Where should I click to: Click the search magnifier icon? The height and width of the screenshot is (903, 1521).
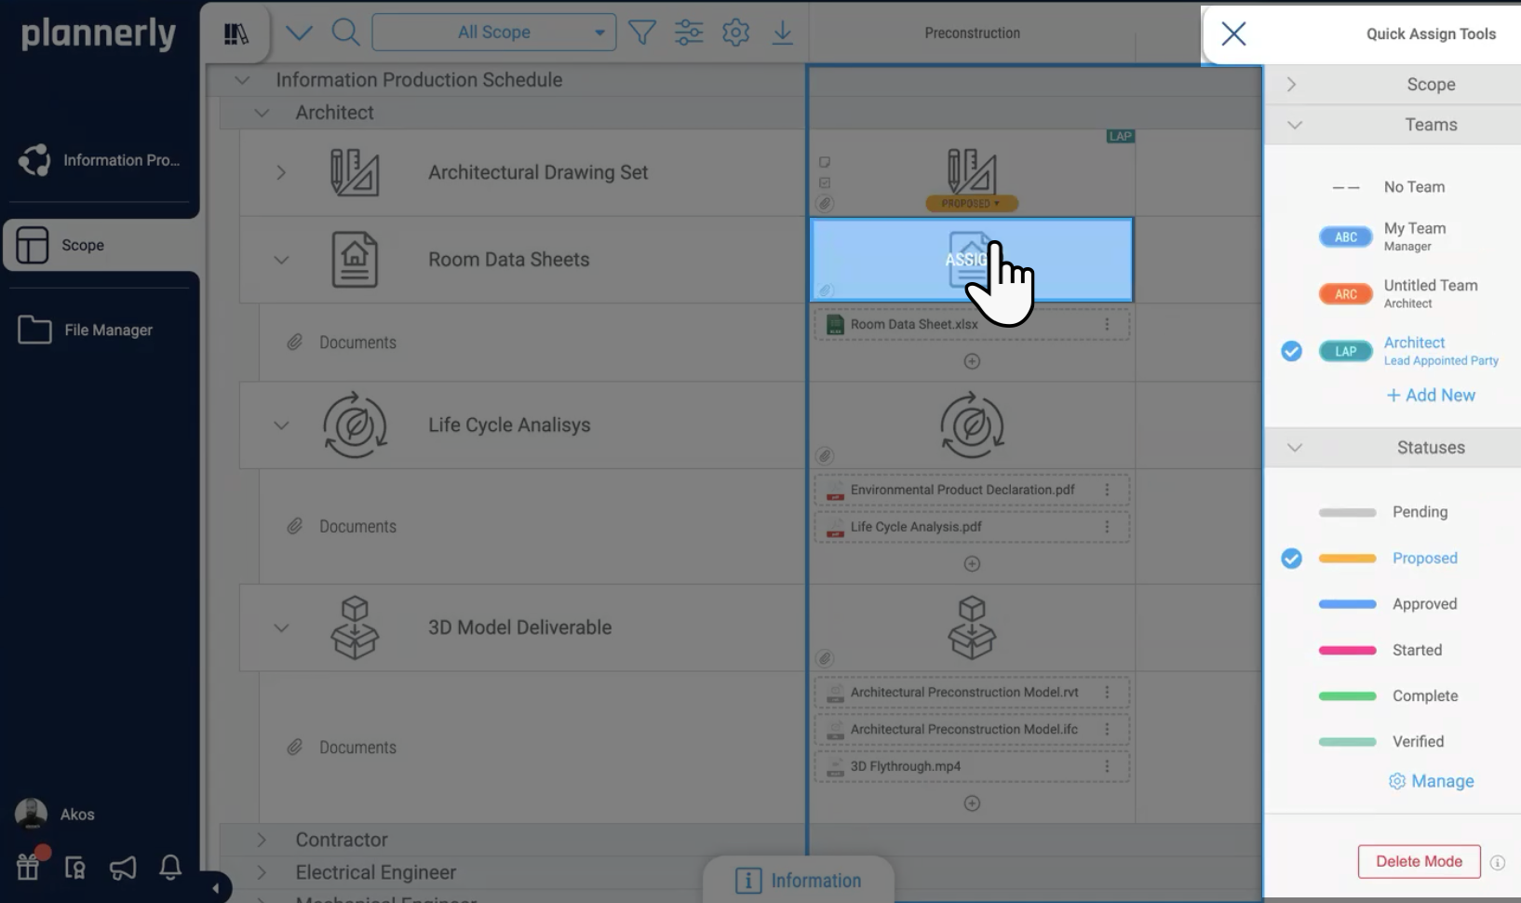pos(345,33)
